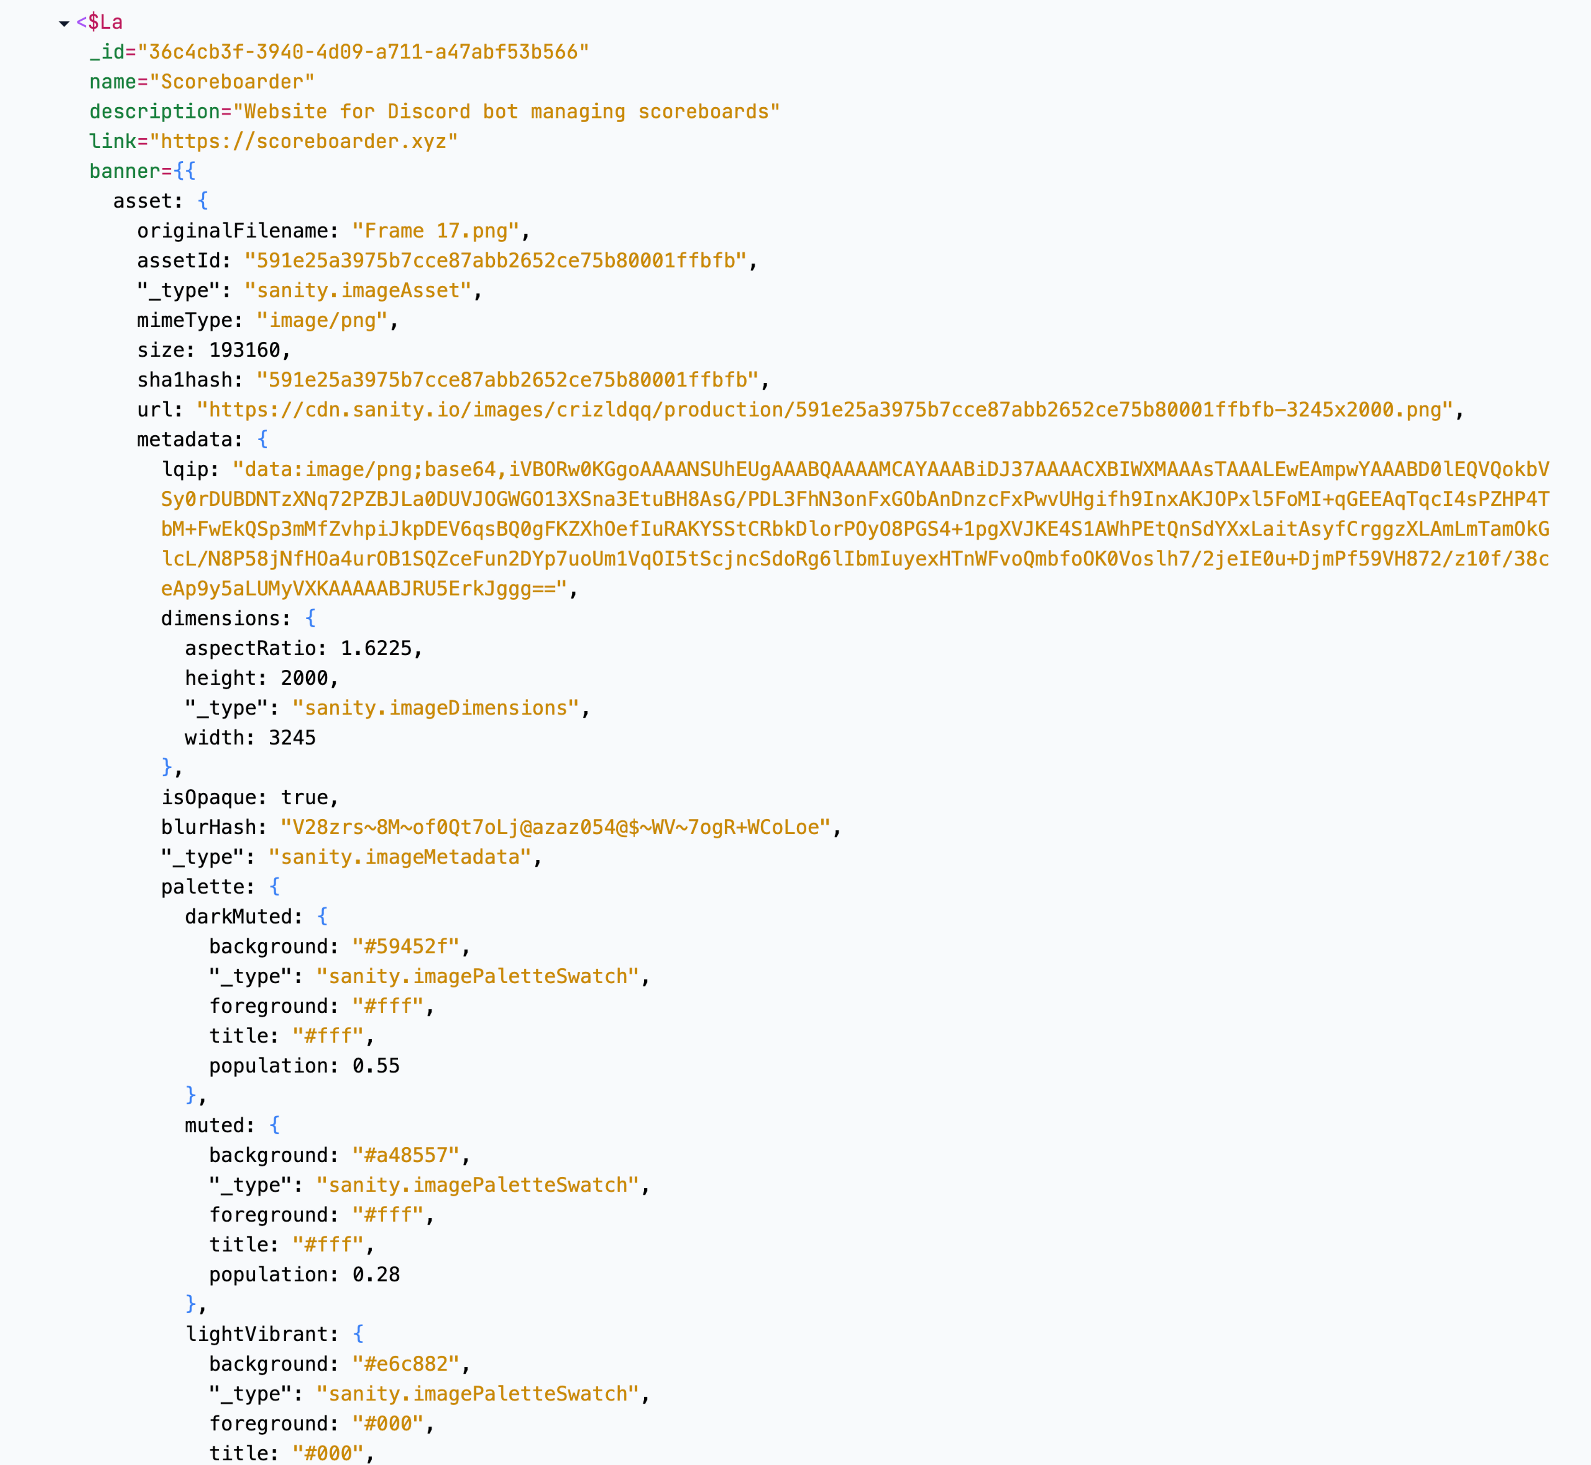Image resolution: width=1591 pixels, height=1465 pixels.
Task: Open the cdn.sanity.io image url
Action: tap(825, 410)
